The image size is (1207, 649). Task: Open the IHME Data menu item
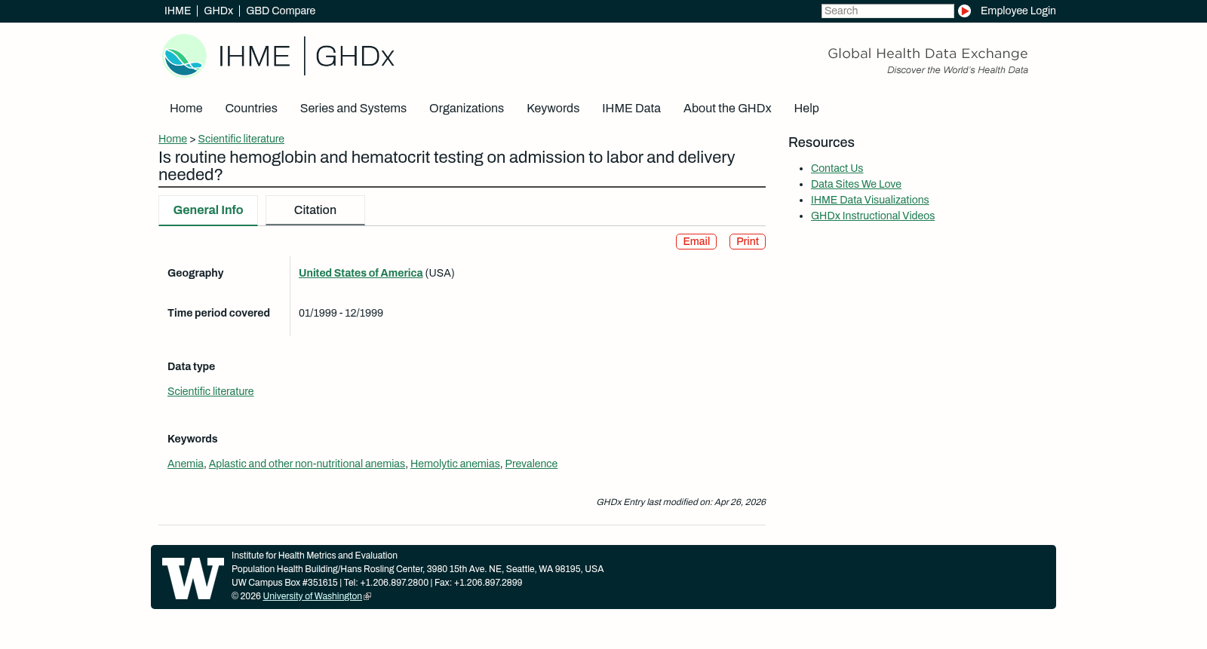tap(631, 109)
